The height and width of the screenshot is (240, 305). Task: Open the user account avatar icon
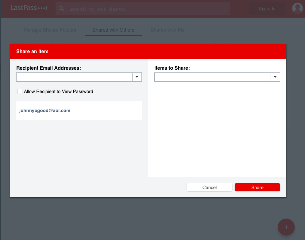(x=297, y=8)
